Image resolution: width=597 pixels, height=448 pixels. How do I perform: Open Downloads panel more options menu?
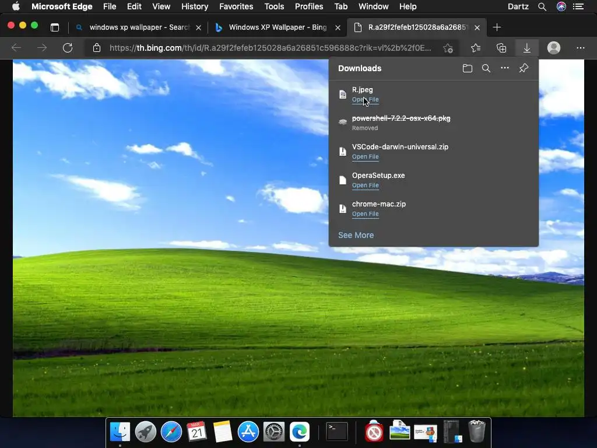505,68
